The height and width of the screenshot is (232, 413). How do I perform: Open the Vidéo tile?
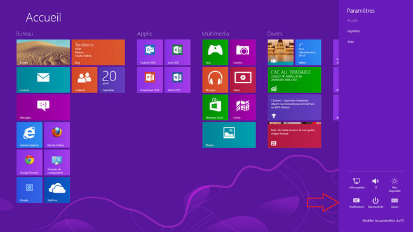coord(243,80)
